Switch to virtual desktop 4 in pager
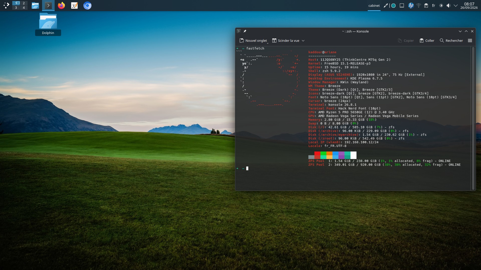Screen dimensions: 481x270 [x=24, y=8]
